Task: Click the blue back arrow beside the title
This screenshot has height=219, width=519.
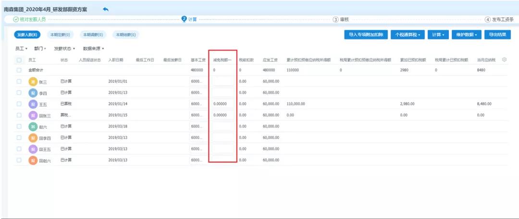Action: (106, 9)
